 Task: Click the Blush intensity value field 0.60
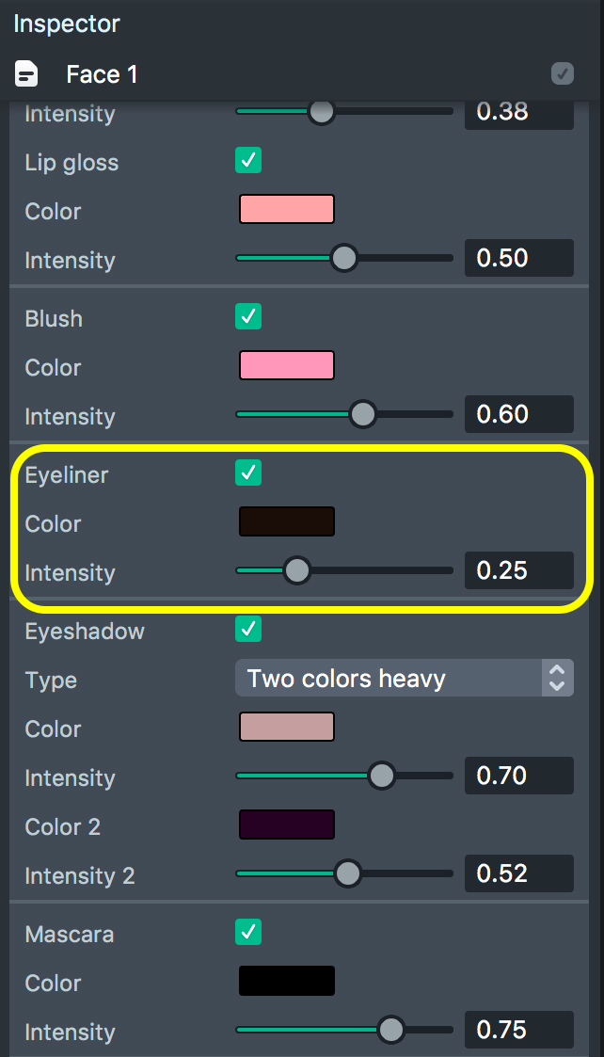[518, 414]
